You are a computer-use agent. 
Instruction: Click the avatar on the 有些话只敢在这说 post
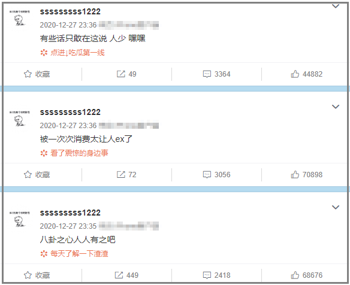[x=20, y=18]
